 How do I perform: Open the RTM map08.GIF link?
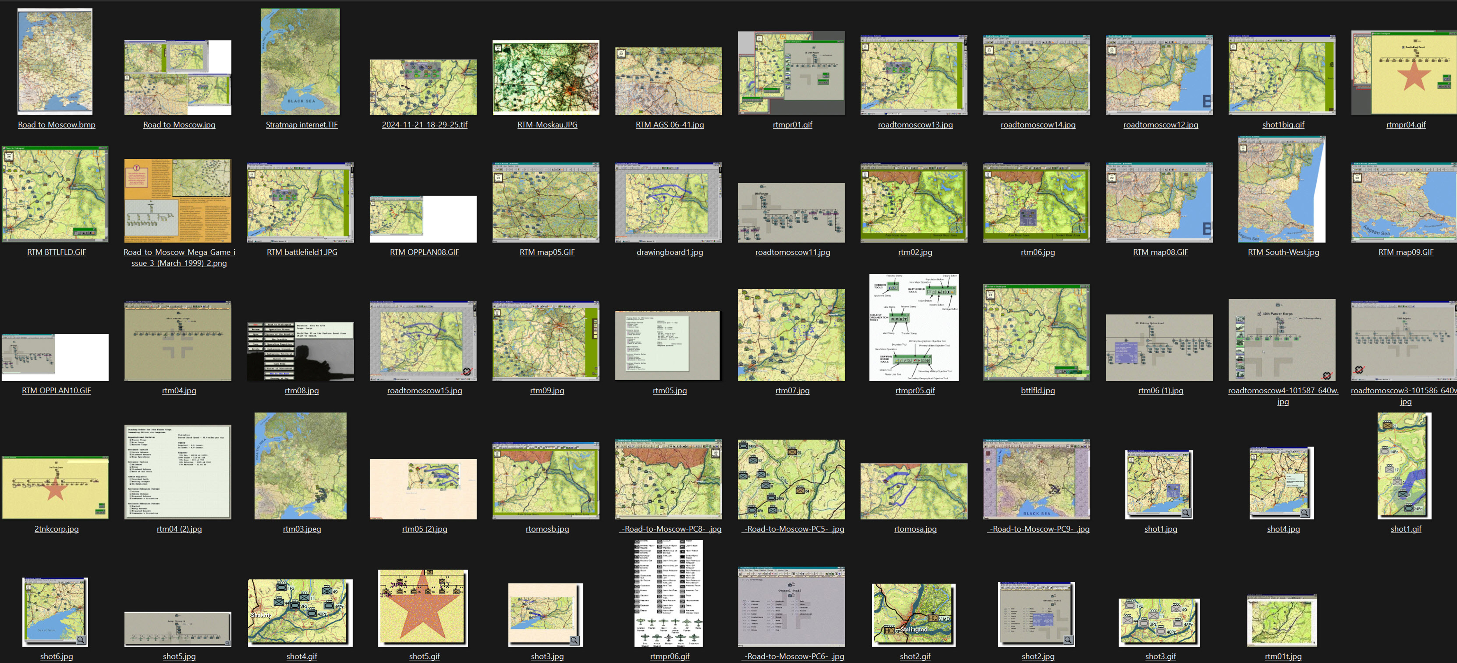[1161, 252]
